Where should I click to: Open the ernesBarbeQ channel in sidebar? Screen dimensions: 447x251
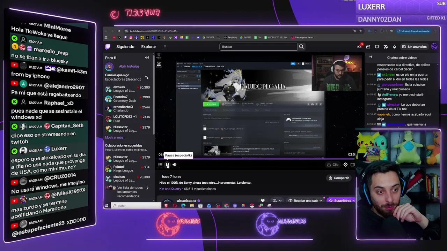click(x=127, y=109)
